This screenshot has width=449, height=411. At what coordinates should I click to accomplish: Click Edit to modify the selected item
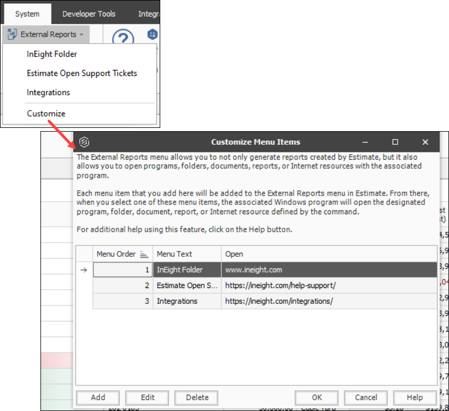(x=147, y=397)
